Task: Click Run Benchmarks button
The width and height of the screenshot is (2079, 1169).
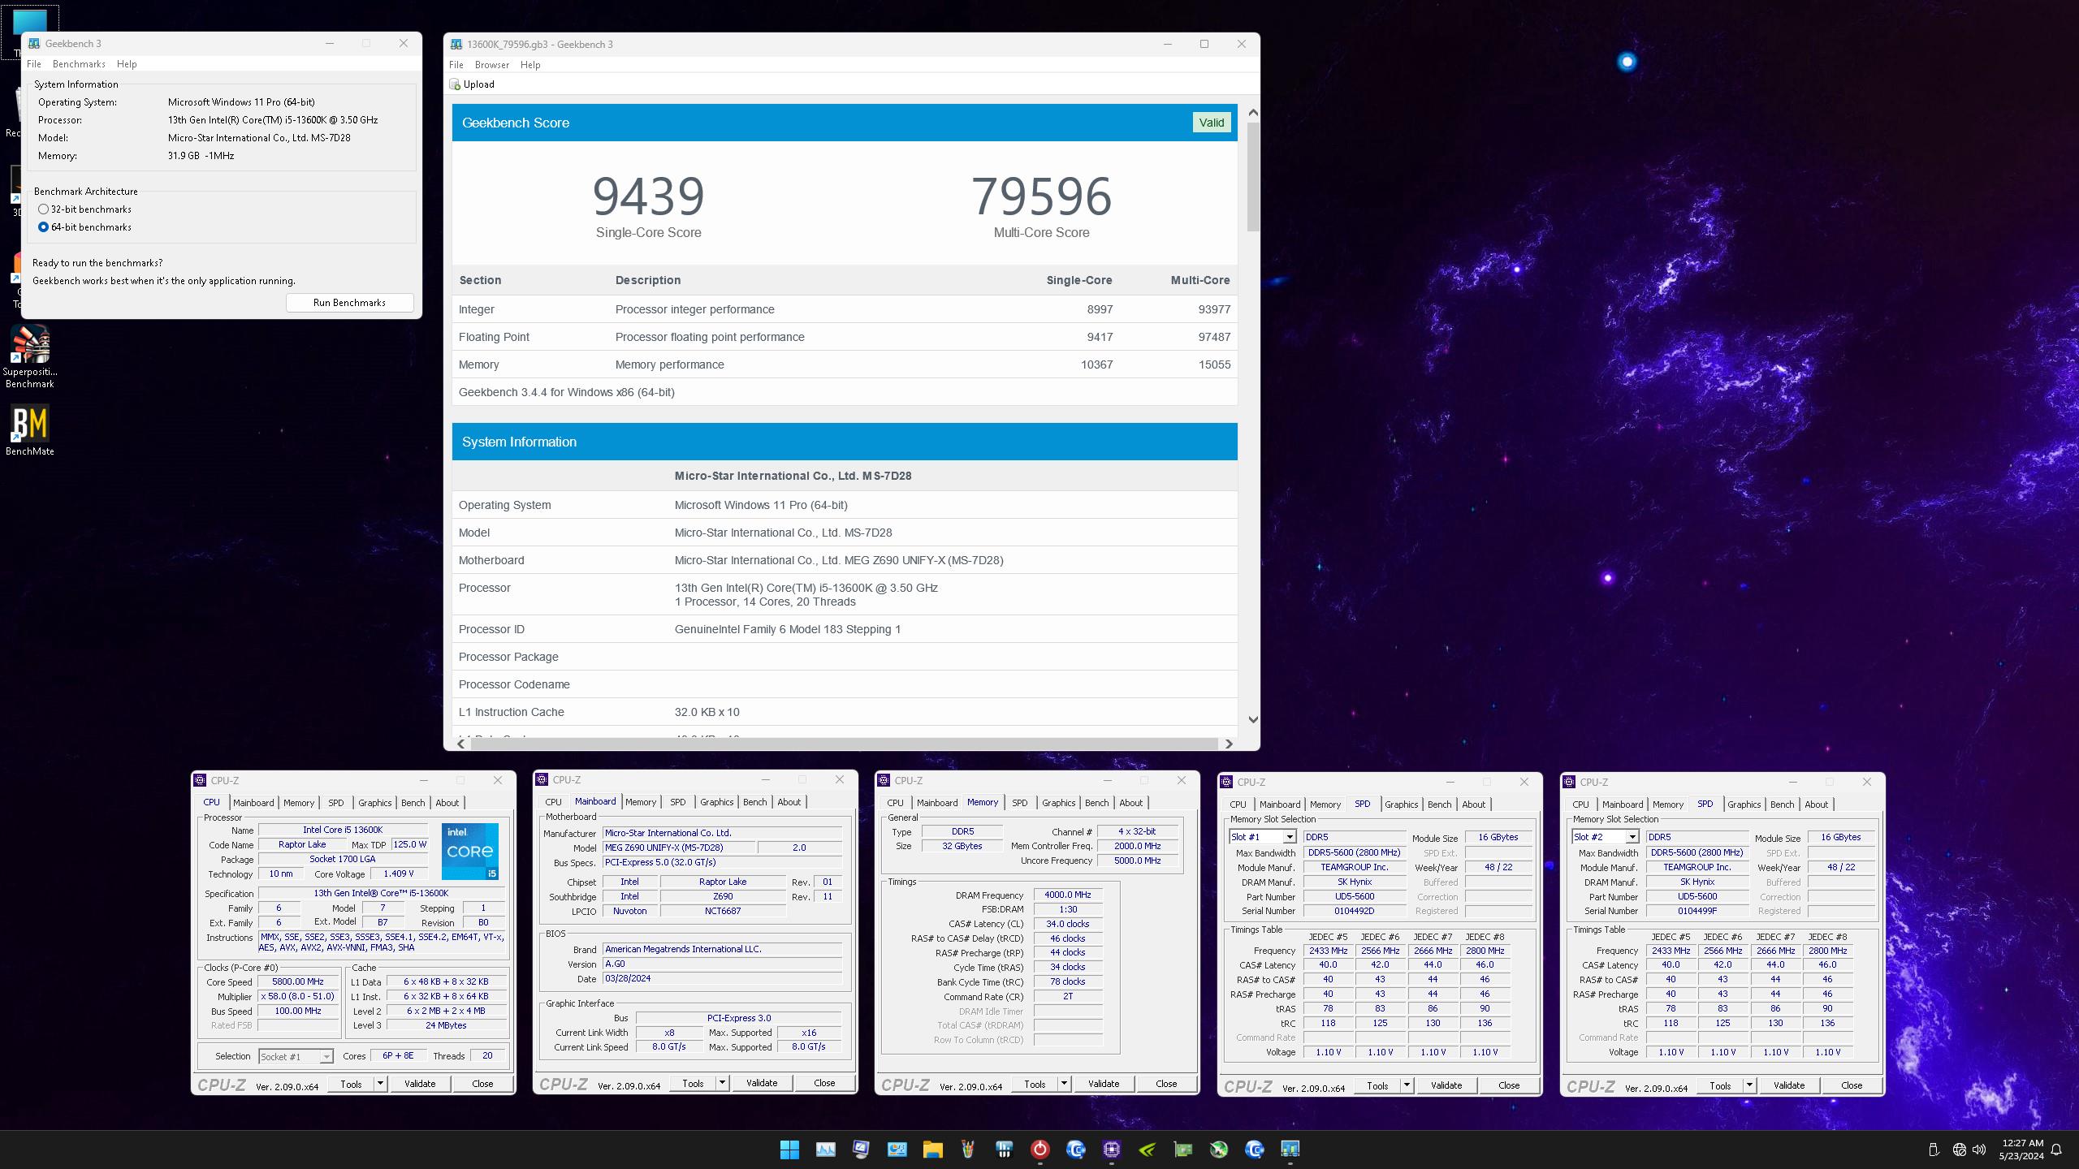Action: coord(349,303)
